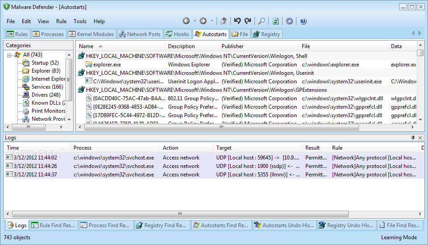
Task: Click the Back navigation arrow icon
Action: (x=186, y=21)
